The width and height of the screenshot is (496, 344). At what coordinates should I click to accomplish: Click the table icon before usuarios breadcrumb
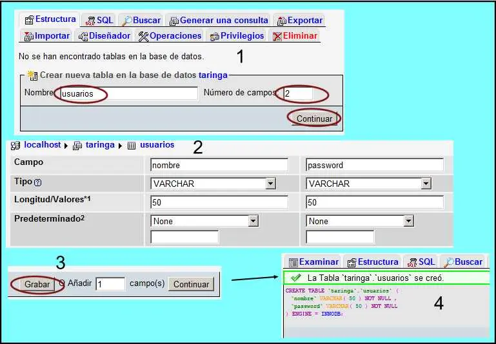click(x=132, y=146)
